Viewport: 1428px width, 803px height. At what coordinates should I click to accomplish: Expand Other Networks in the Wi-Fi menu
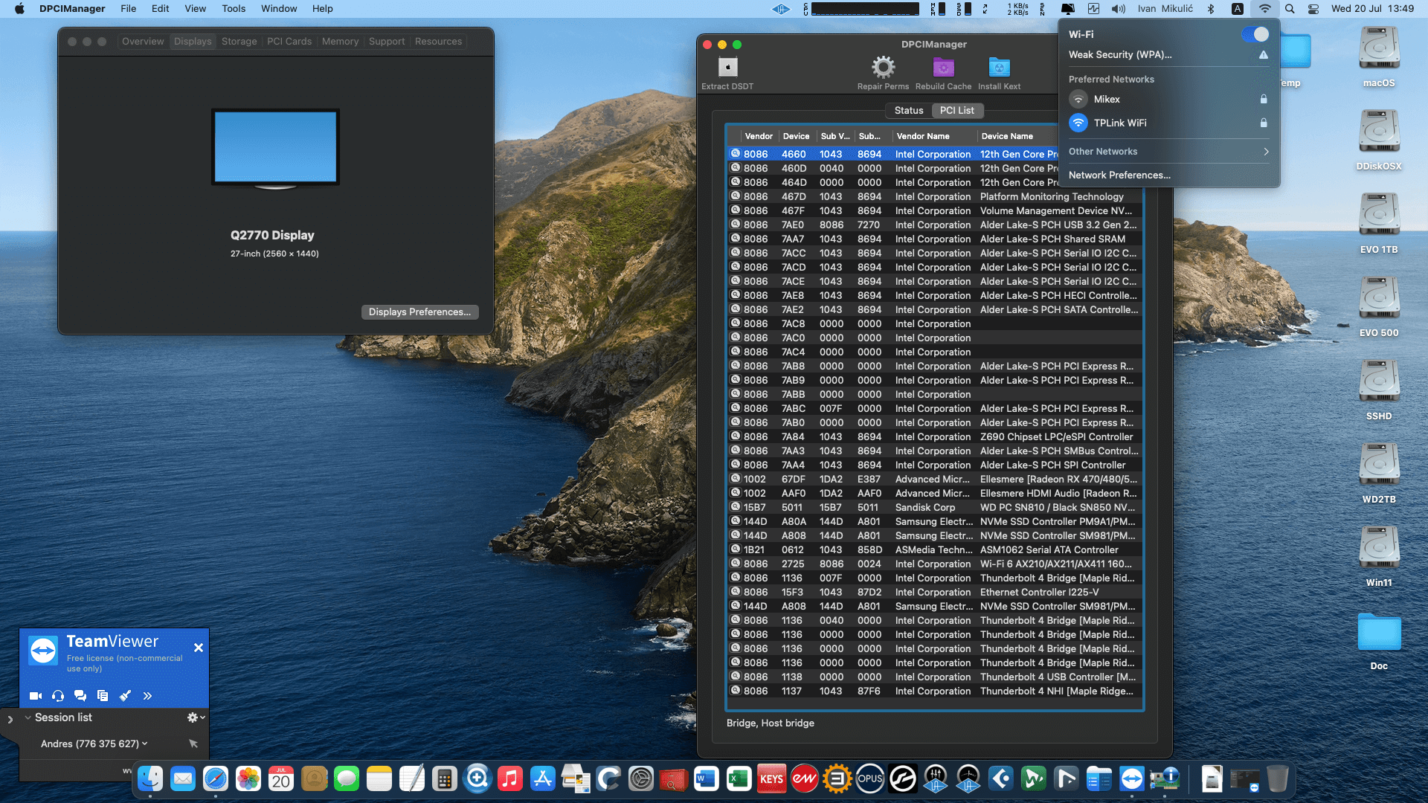tap(1169, 152)
